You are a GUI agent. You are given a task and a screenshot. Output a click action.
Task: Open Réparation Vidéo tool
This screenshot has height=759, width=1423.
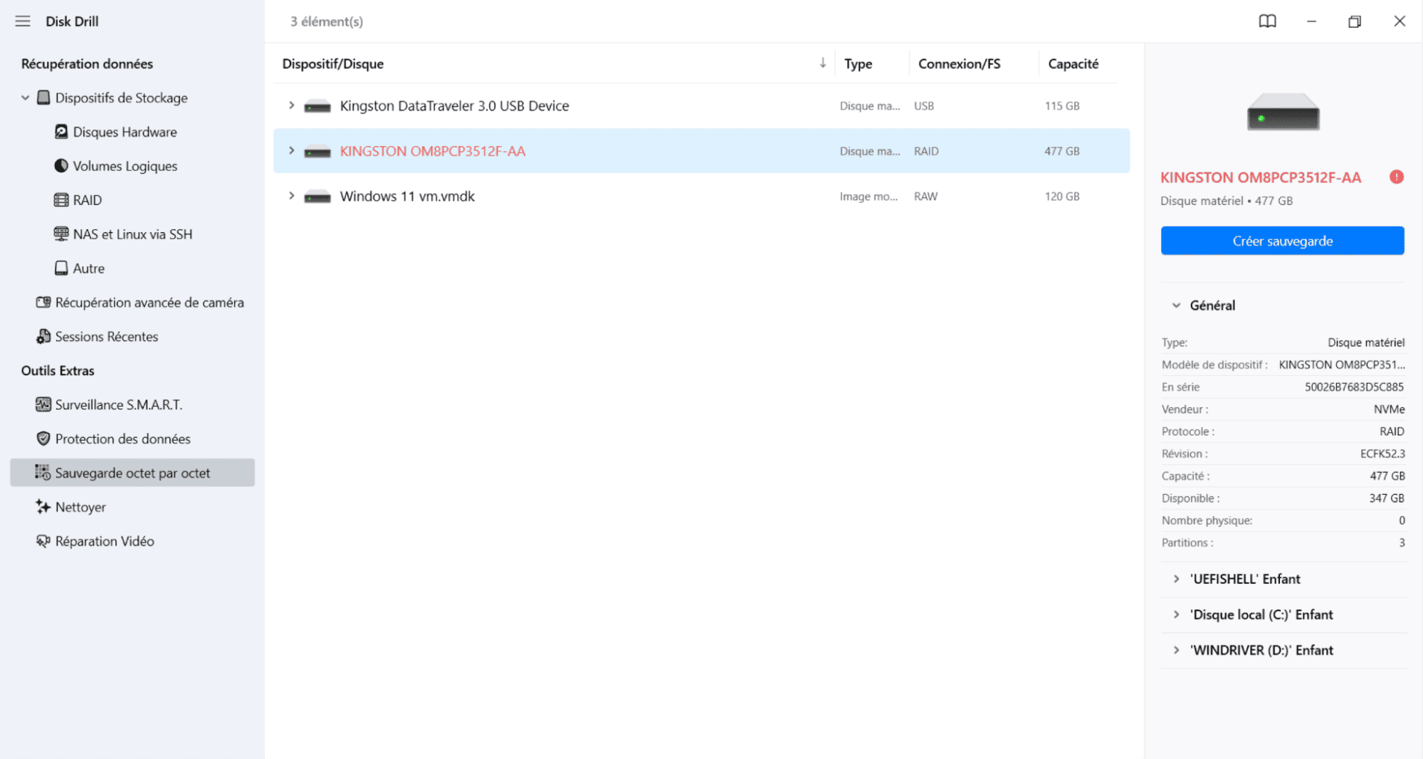[x=105, y=541]
